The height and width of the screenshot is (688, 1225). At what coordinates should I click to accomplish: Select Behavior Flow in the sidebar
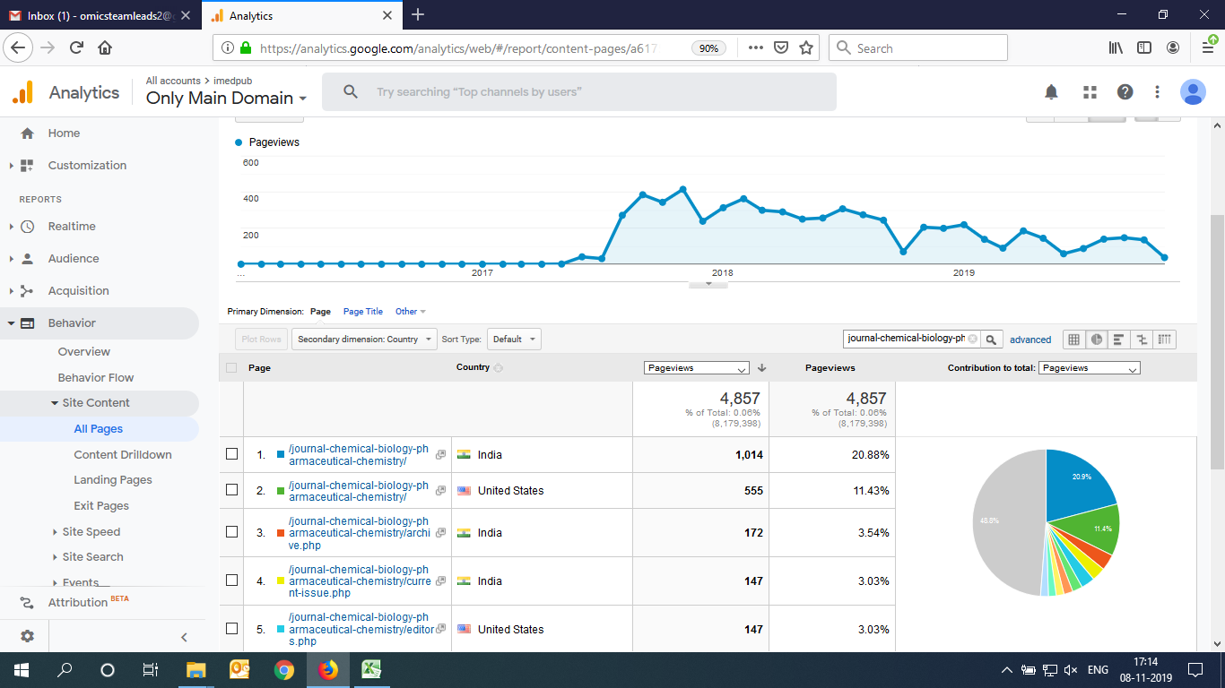point(96,377)
